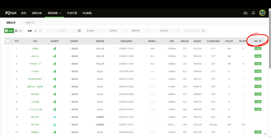The height and width of the screenshot is (139, 271).
Task: Click the cloud upload icon
Action: (x=245, y=13)
